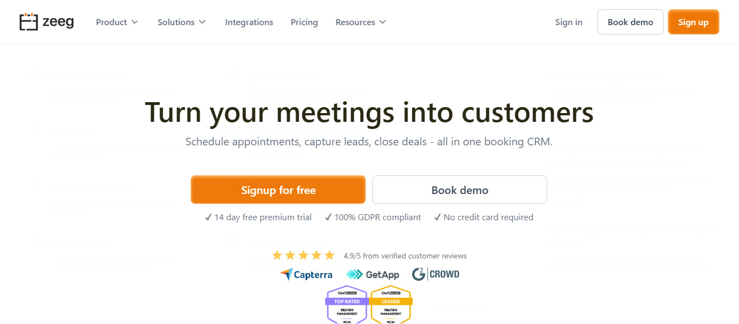Image resolution: width=739 pixels, height=324 pixels.
Task: Click Book demo in the hero section
Action: pyautogui.click(x=459, y=190)
